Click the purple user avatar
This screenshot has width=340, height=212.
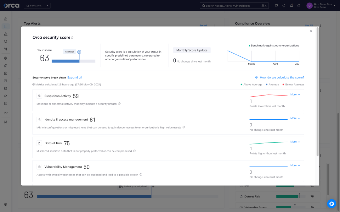(x=309, y=6)
